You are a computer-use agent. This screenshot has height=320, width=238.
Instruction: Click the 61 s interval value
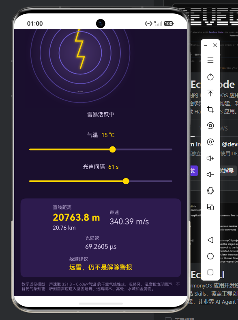click(x=113, y=167)
